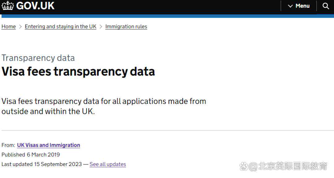This screenshot has width=334, height=178.
Task: Open Entering and staying in the UK
Action: tap(61, 27)
